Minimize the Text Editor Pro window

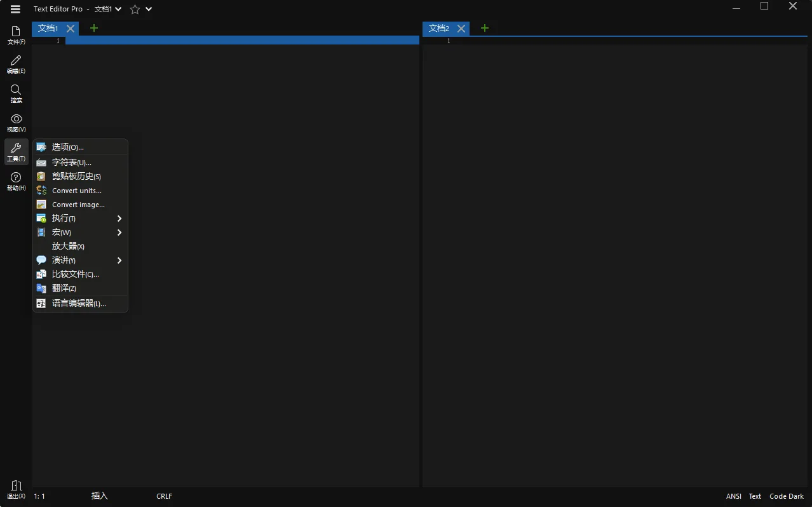coord(736,7)
